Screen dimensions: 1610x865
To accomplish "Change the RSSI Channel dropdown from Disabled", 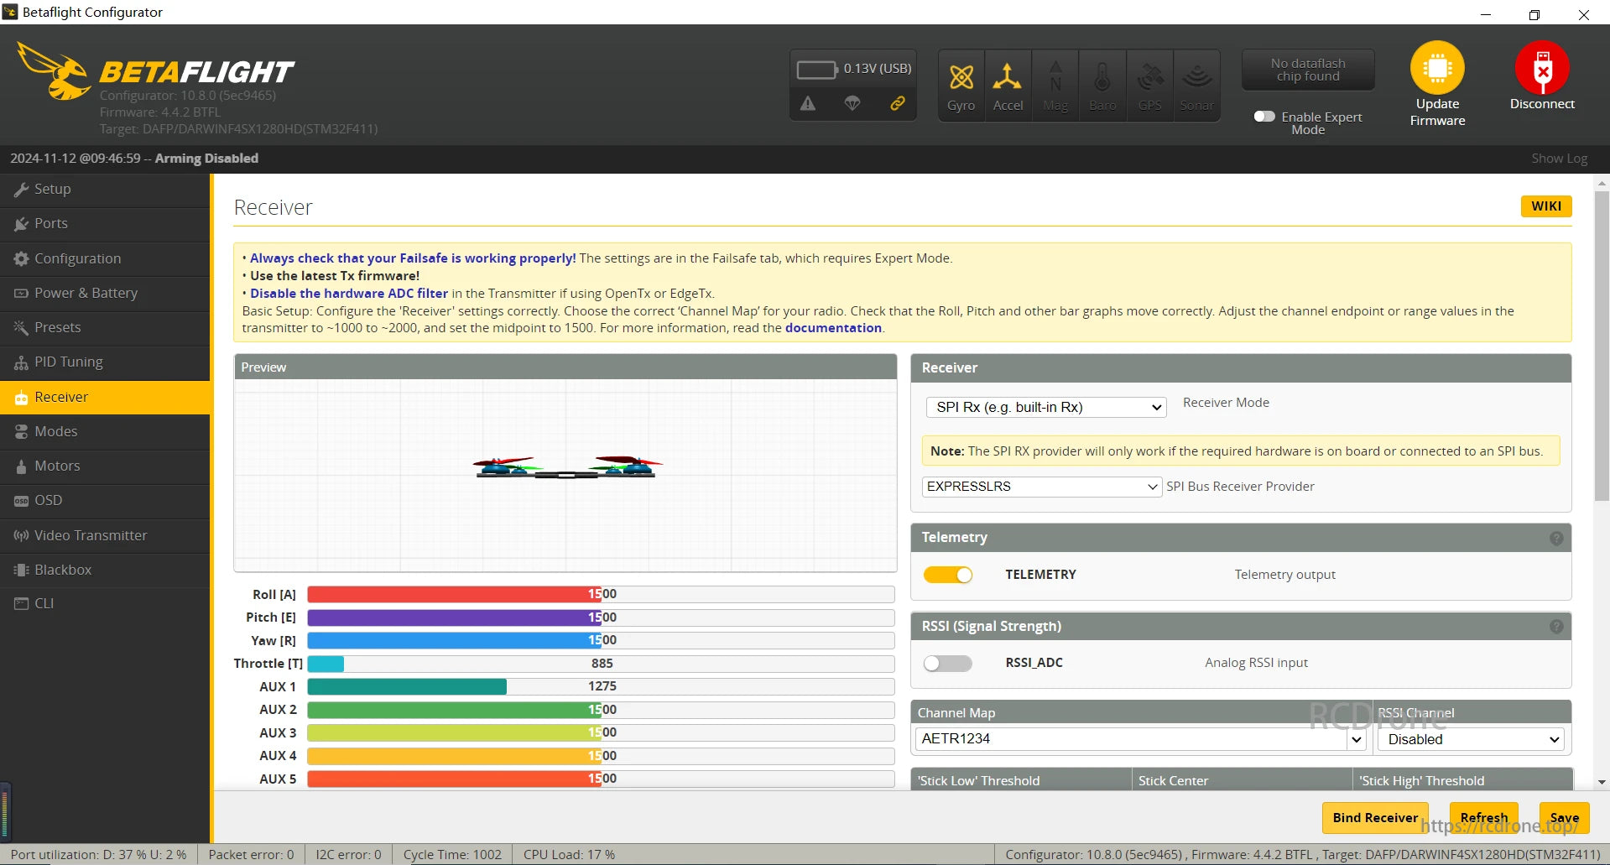I will pyautogui.click(x=1469, y=739).
